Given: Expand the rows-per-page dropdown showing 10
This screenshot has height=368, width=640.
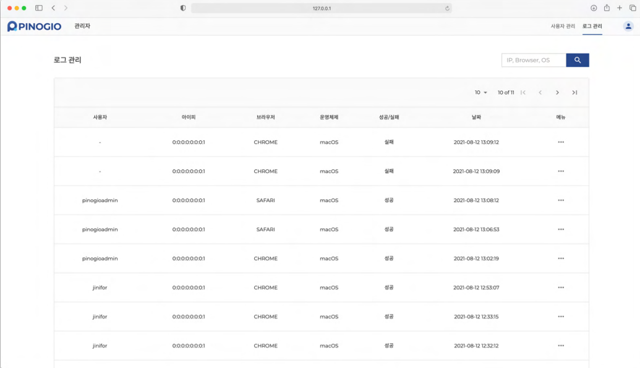Looking at the screenshot, I should (481, 93).
